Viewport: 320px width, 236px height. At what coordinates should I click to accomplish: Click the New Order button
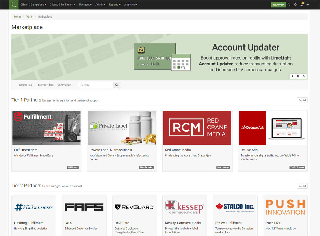pyautogui.click(x=278, y=5)
